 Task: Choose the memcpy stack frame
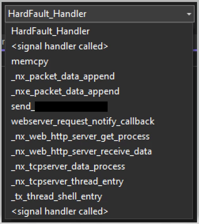99,61
